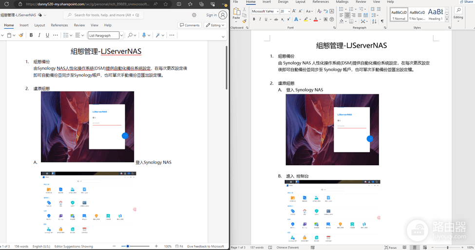Apply No Spacing style
Image resolution: width=475 pixels, height=250 pixels.
417,14
